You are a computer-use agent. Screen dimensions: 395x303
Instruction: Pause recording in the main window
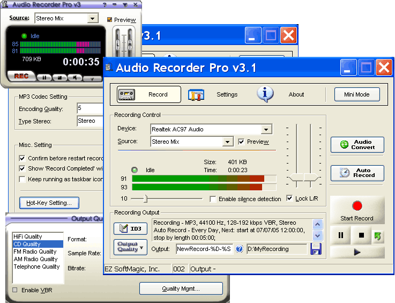340,235
